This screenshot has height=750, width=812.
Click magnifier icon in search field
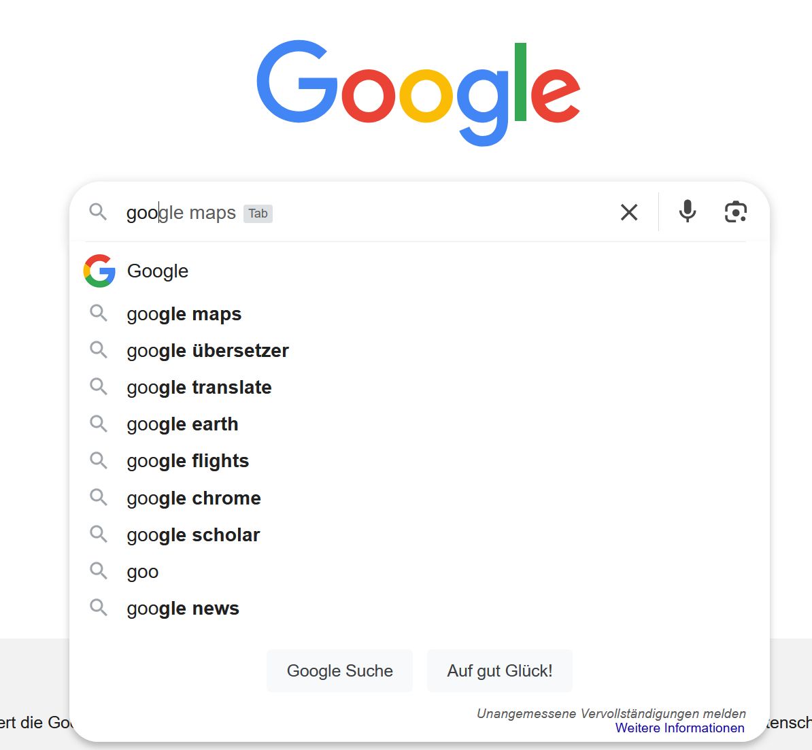pos(98,211)
